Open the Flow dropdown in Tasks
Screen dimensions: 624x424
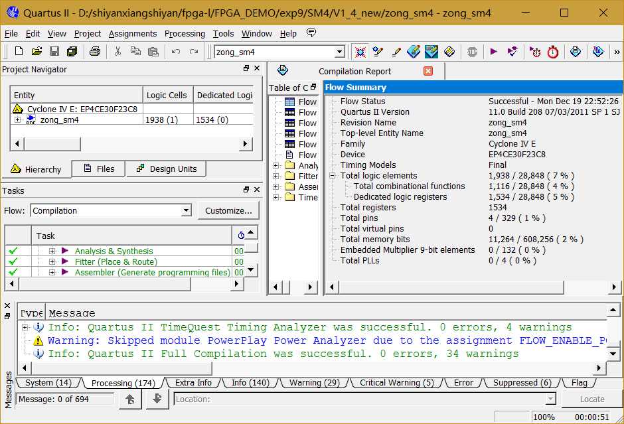click(x=186, y=211)
